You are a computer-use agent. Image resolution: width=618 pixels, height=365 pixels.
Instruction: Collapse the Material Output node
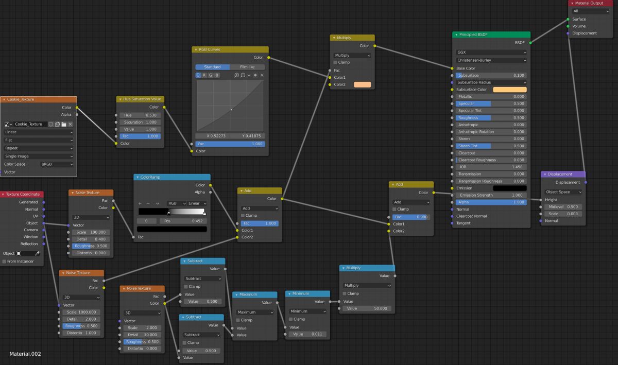click(x=572, y=3)
